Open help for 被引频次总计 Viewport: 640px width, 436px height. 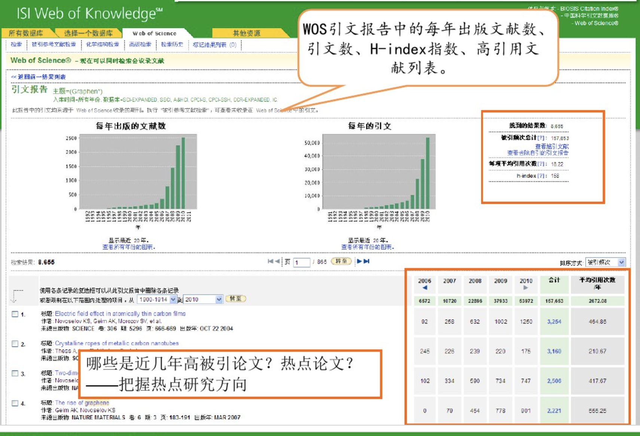coord(541,138)
